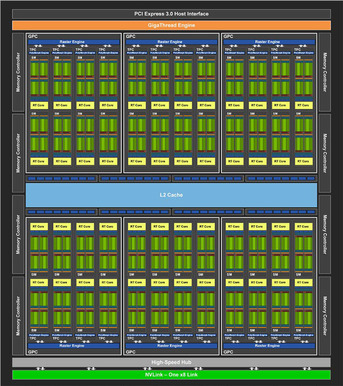
Task: Click the GPC label in the bottom-right cluster
Action: (228, 352)
